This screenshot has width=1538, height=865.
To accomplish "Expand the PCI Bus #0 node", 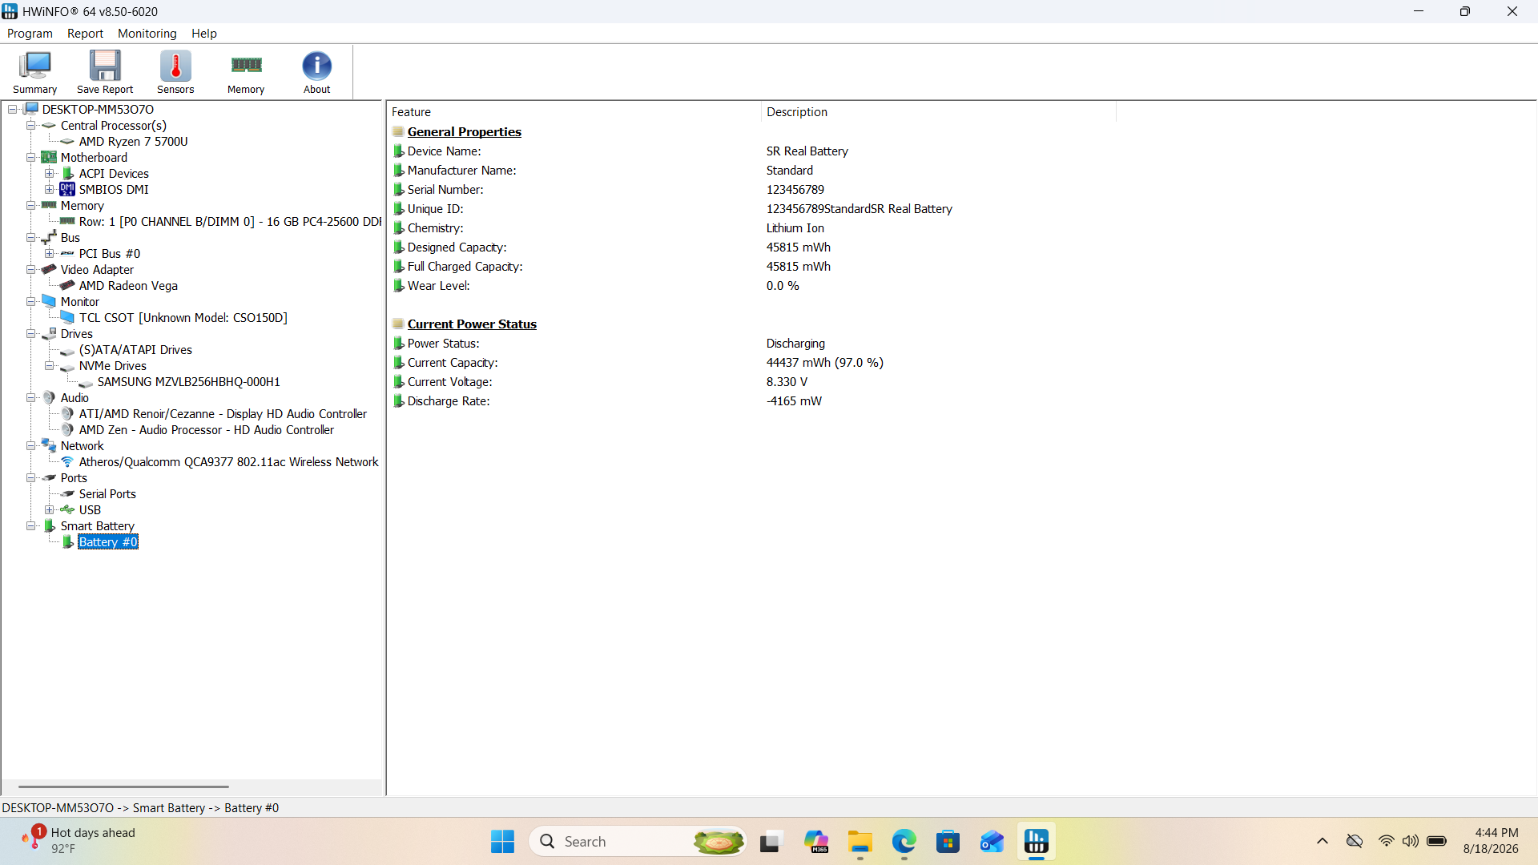I will (x=49, y=253).
